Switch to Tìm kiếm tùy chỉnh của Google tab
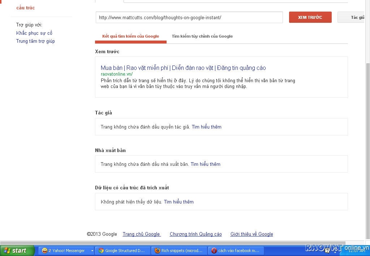 point(202,36)
